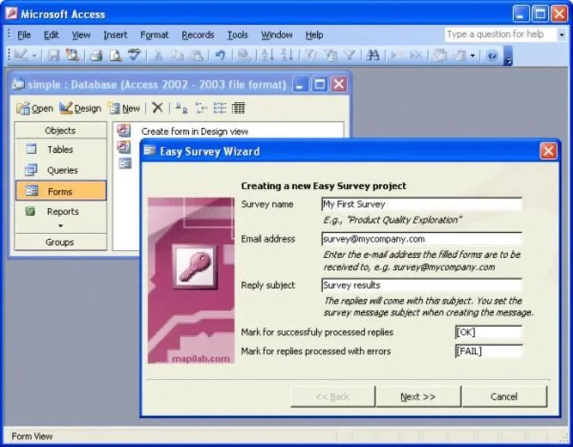Switch to Details view in database window
Screen dimensions: 573x447
(238, 108)
